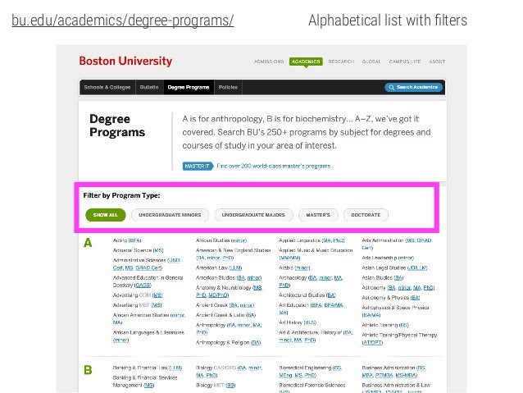523x393 pixels.
Task: Open the Applied Music MM/MM link
Action: (289, 258)
